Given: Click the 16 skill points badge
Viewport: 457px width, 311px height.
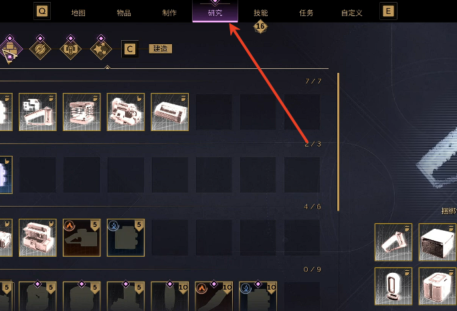Looking at the screenshot, I should coord(260,27).
